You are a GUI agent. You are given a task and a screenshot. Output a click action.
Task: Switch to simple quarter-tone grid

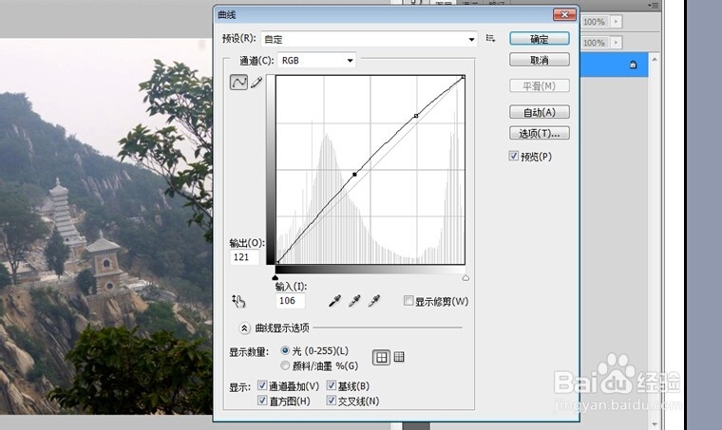point(381,357)
